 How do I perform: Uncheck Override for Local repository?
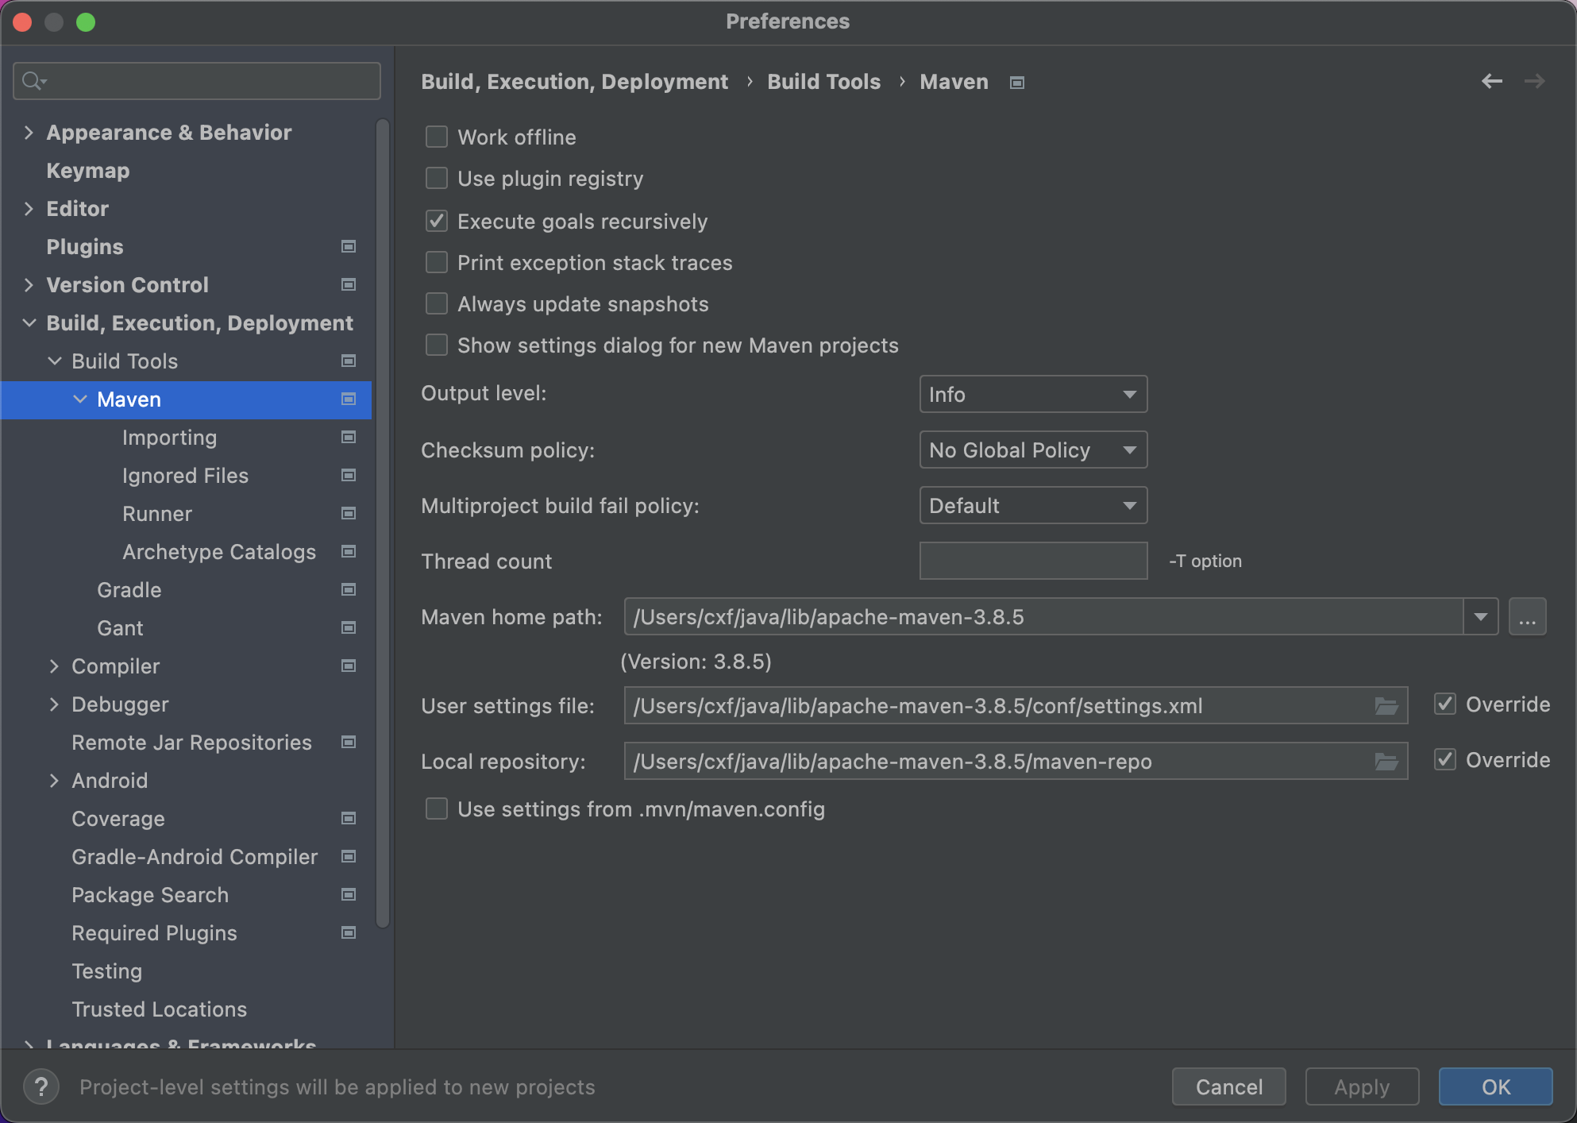tap(1445, 759)
